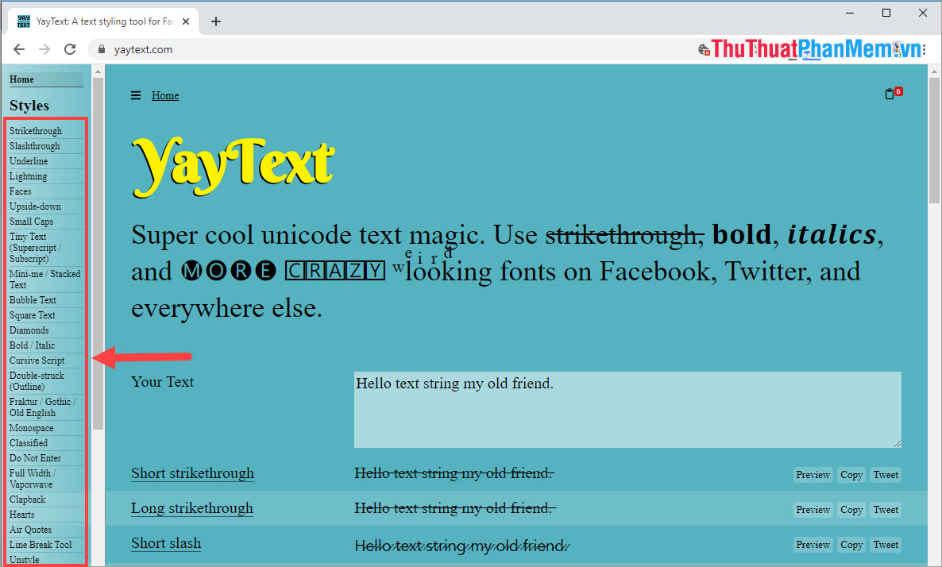Click the page scroll-up arrow
The width and height of the screenshot is (942, 567).
934,71
